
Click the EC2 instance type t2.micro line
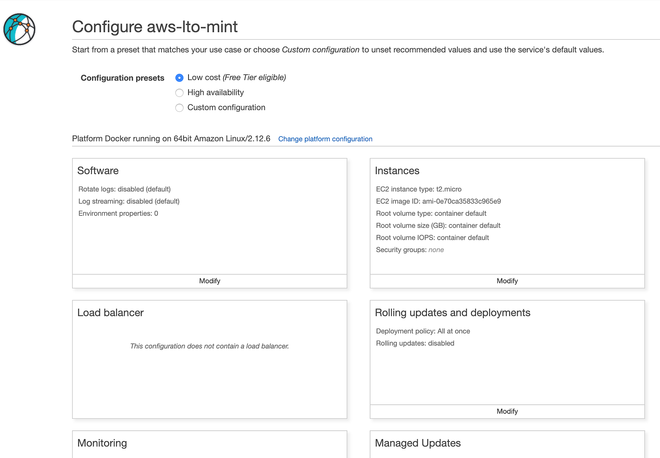tap(419, 189)
